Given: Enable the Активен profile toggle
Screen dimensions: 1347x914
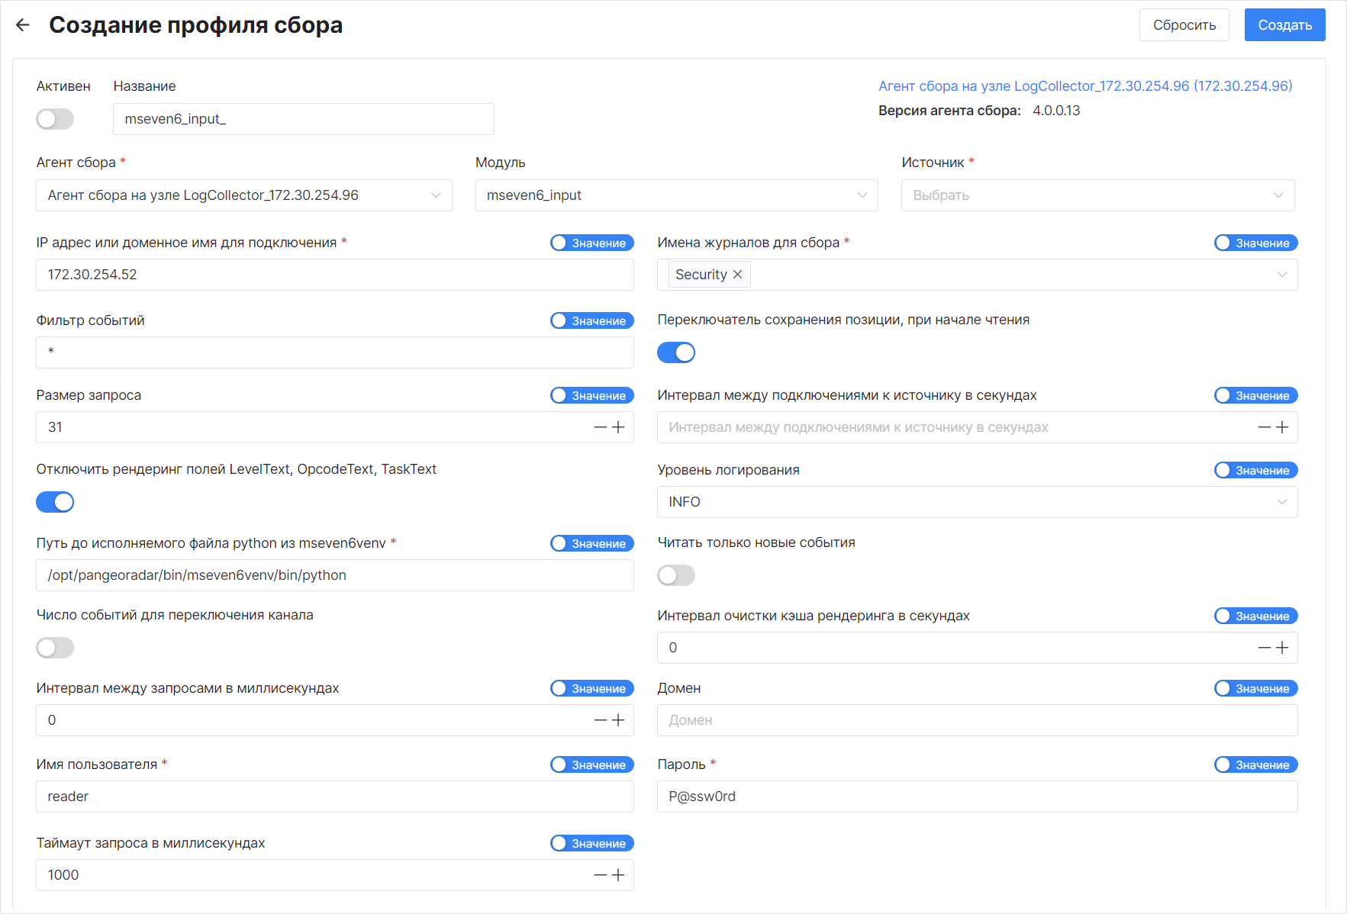Looking at the screenshot, I should pyautogui.click(x=55, y=119).
